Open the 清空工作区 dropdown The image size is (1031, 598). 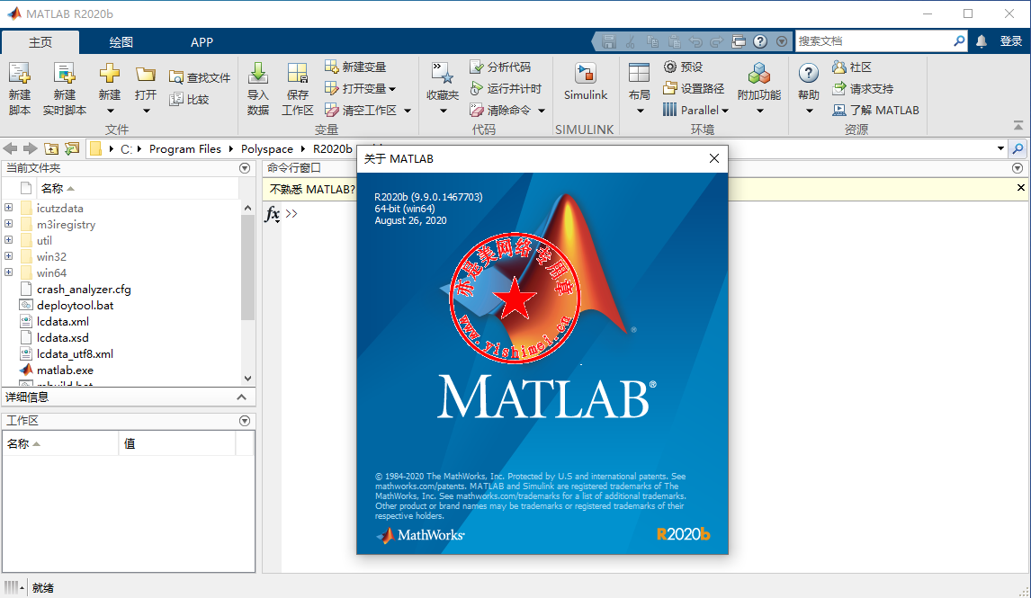[x=408, y=111]
